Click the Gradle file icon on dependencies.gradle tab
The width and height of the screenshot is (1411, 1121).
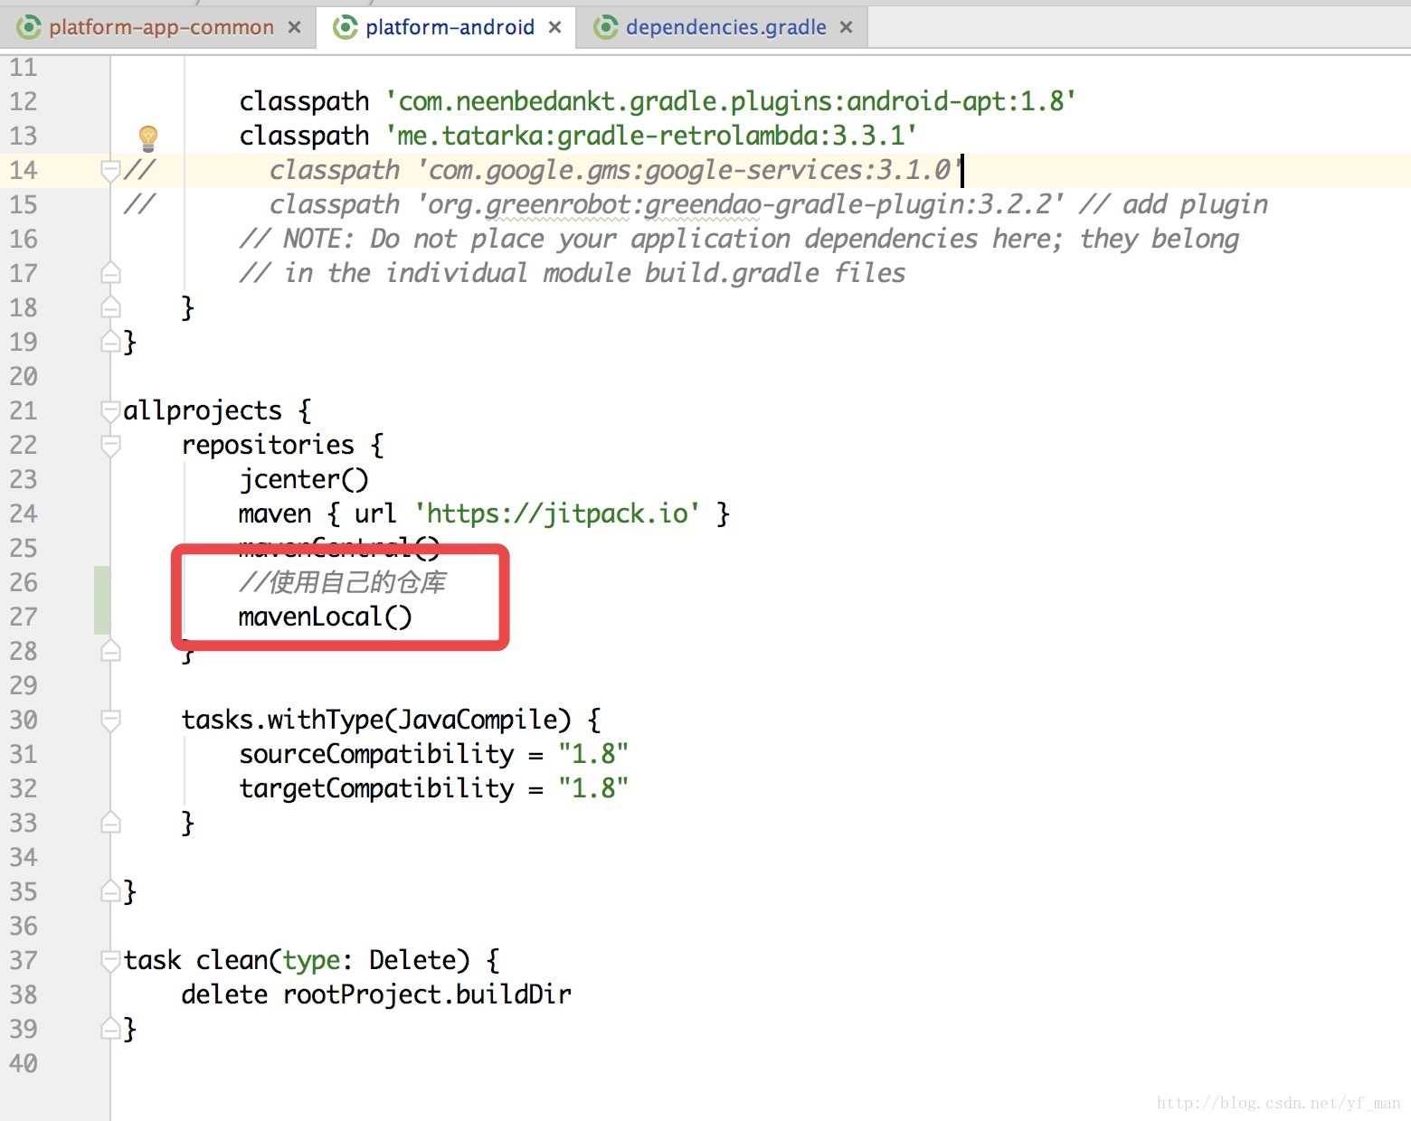pyautogui.click(x=605, y=27)
